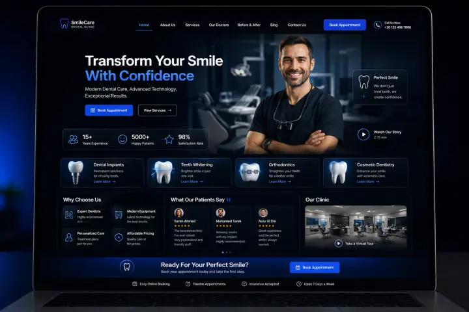Click Nour El Din's star rating
Viewport: 469px width, 312px height.
pyautogui.click(x=266, y=226)
